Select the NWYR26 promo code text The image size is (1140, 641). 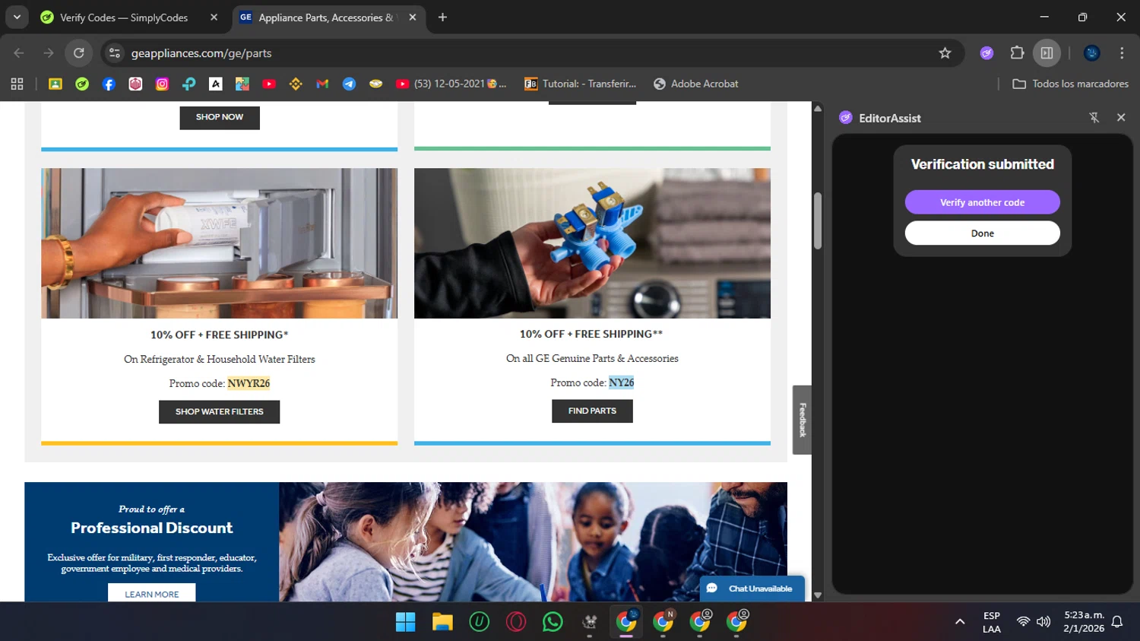(x=249, y=383)
